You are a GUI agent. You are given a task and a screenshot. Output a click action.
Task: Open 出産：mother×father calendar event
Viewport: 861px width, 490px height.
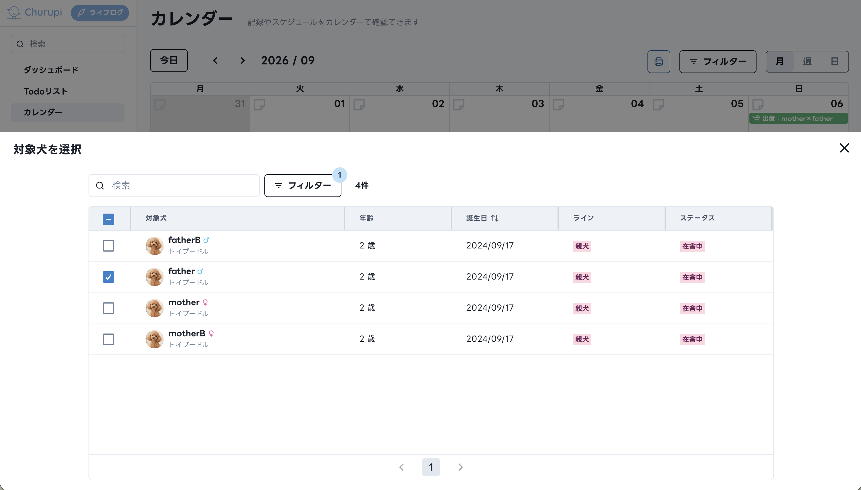pos(798,119)
